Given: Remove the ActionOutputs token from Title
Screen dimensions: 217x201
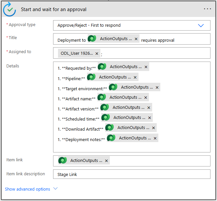Looking at the screenshot, I should coord(136,39).
